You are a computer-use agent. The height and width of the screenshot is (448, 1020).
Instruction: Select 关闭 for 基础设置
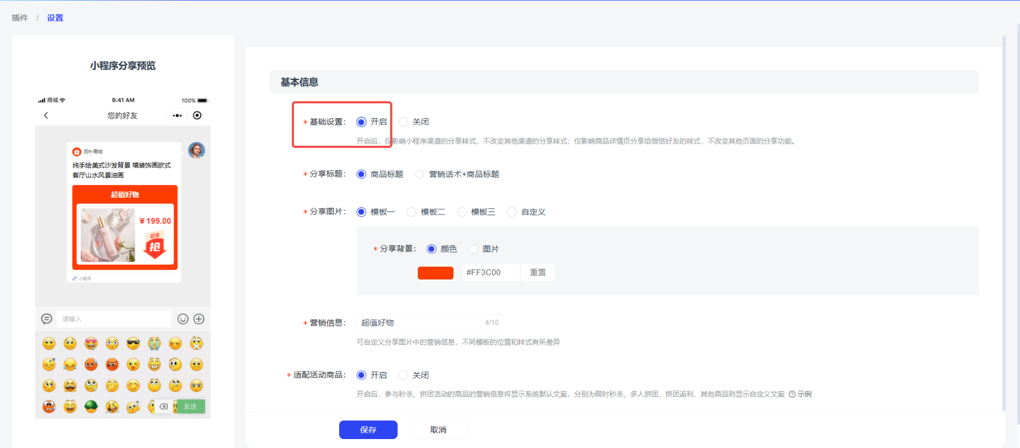click(x=404, y=122)
